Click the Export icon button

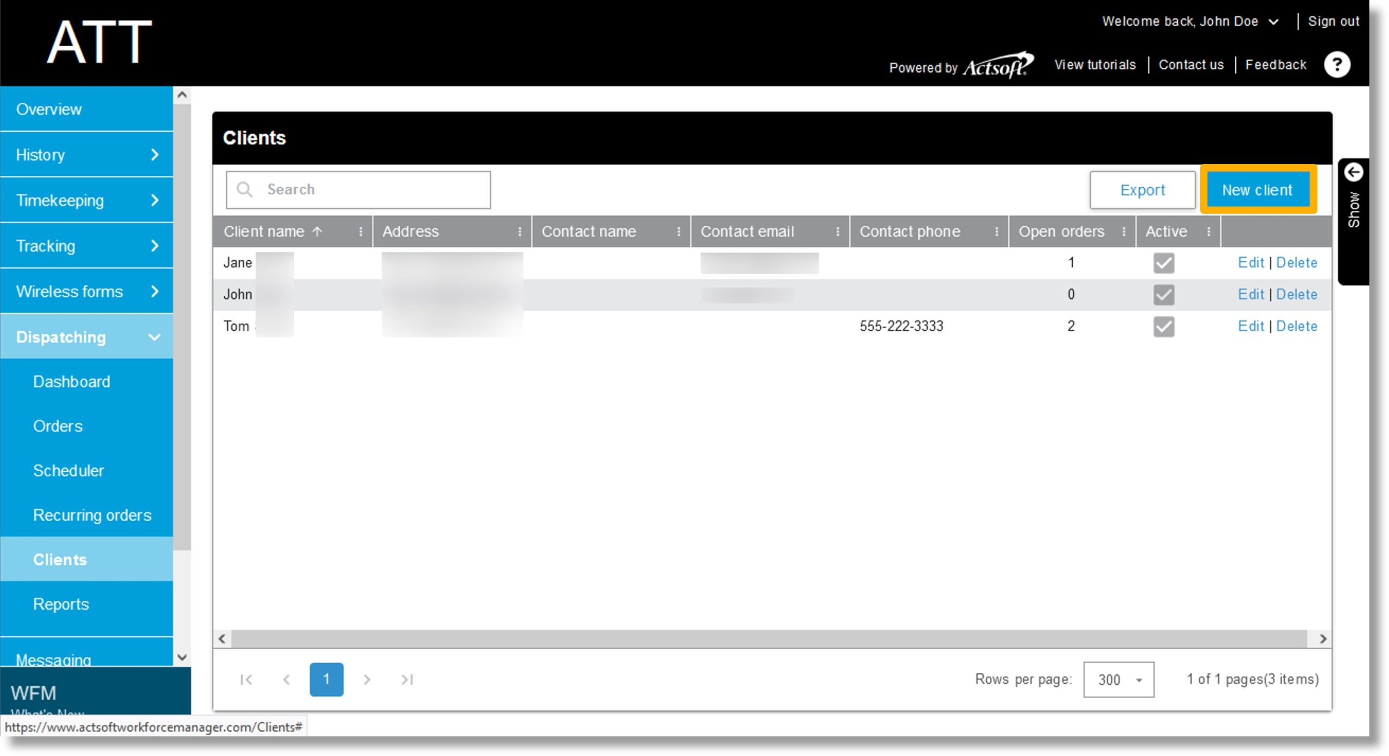1143,190
